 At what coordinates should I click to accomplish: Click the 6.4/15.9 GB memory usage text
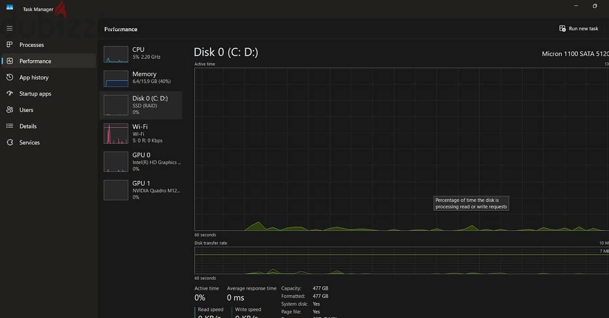(x=152, y=81)
